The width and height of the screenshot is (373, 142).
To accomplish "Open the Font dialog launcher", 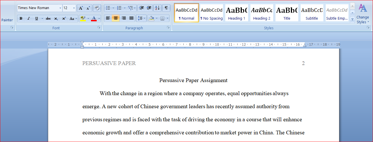I will [x=99, y=28].
